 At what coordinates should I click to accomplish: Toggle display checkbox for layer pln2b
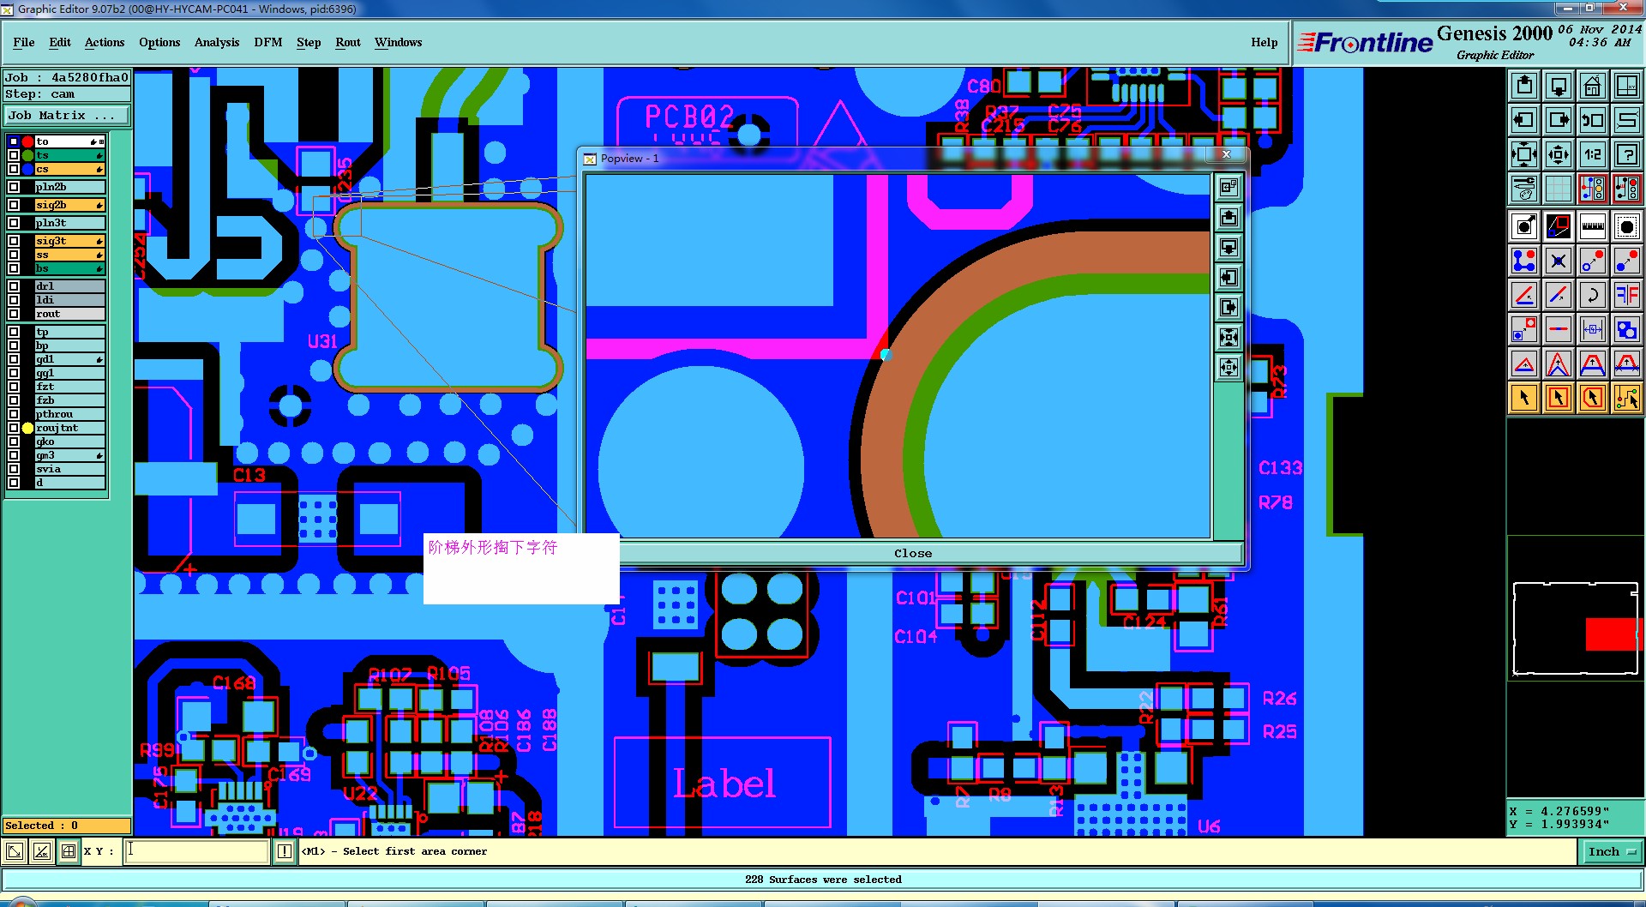(x=14, y=187)
